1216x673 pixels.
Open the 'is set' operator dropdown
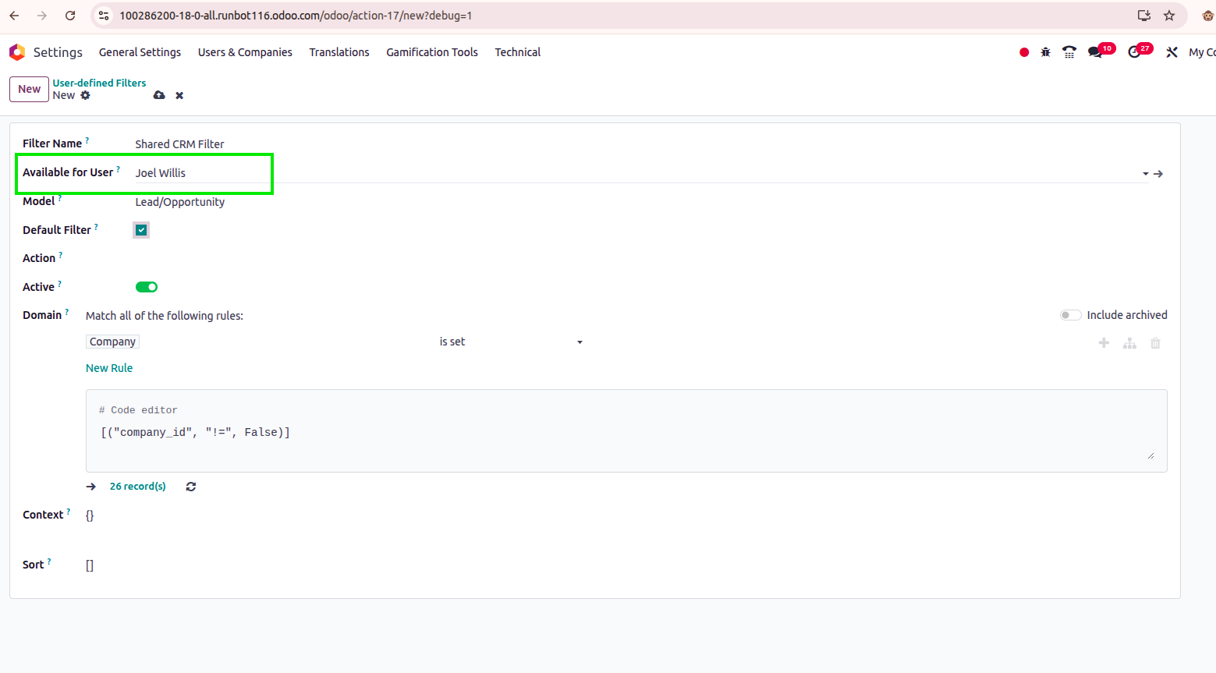511,342
